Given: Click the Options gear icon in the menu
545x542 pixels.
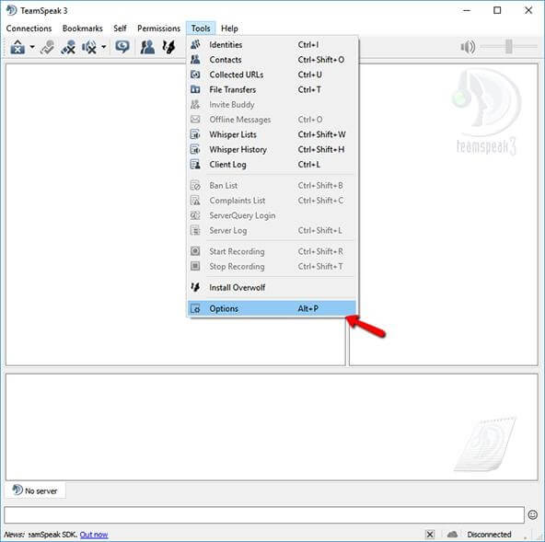Looking at the screenshot, I should pos(195,308).
